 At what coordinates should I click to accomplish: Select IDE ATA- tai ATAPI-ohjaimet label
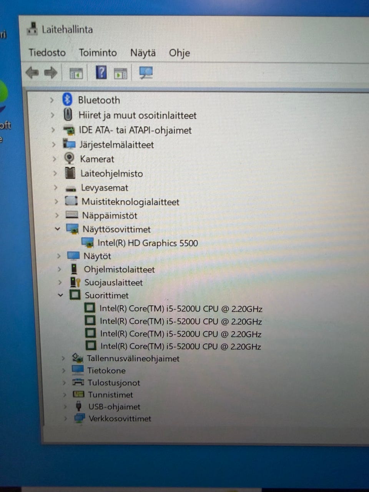(x=135, y=130)
